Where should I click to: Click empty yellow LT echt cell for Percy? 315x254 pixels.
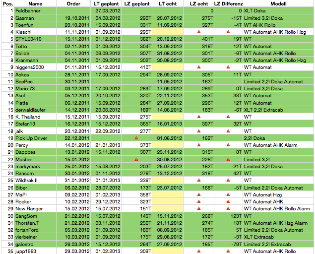tap(168, 145)
